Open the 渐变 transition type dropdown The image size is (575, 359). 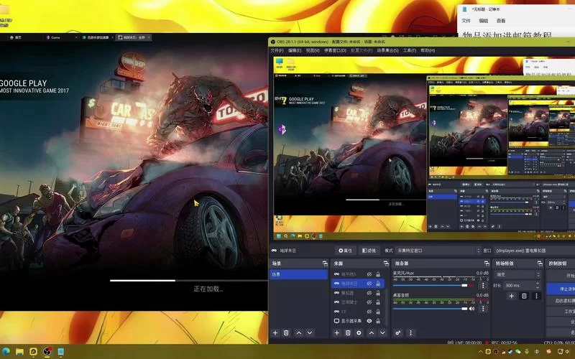click(x=518, y=274)
